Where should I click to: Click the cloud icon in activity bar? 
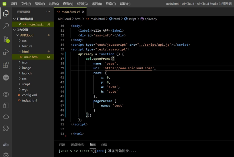point(6,116)
